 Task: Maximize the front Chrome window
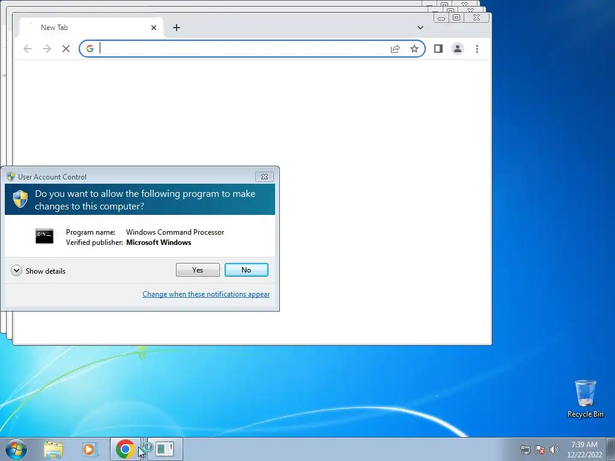[x=456, y=17]
